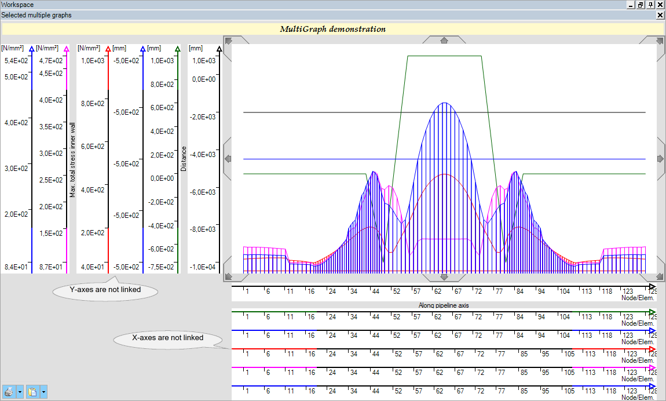666x401 pixels.
Task: Click the '-7,5E+02' tick on green axis
Action: click(160, 267)
